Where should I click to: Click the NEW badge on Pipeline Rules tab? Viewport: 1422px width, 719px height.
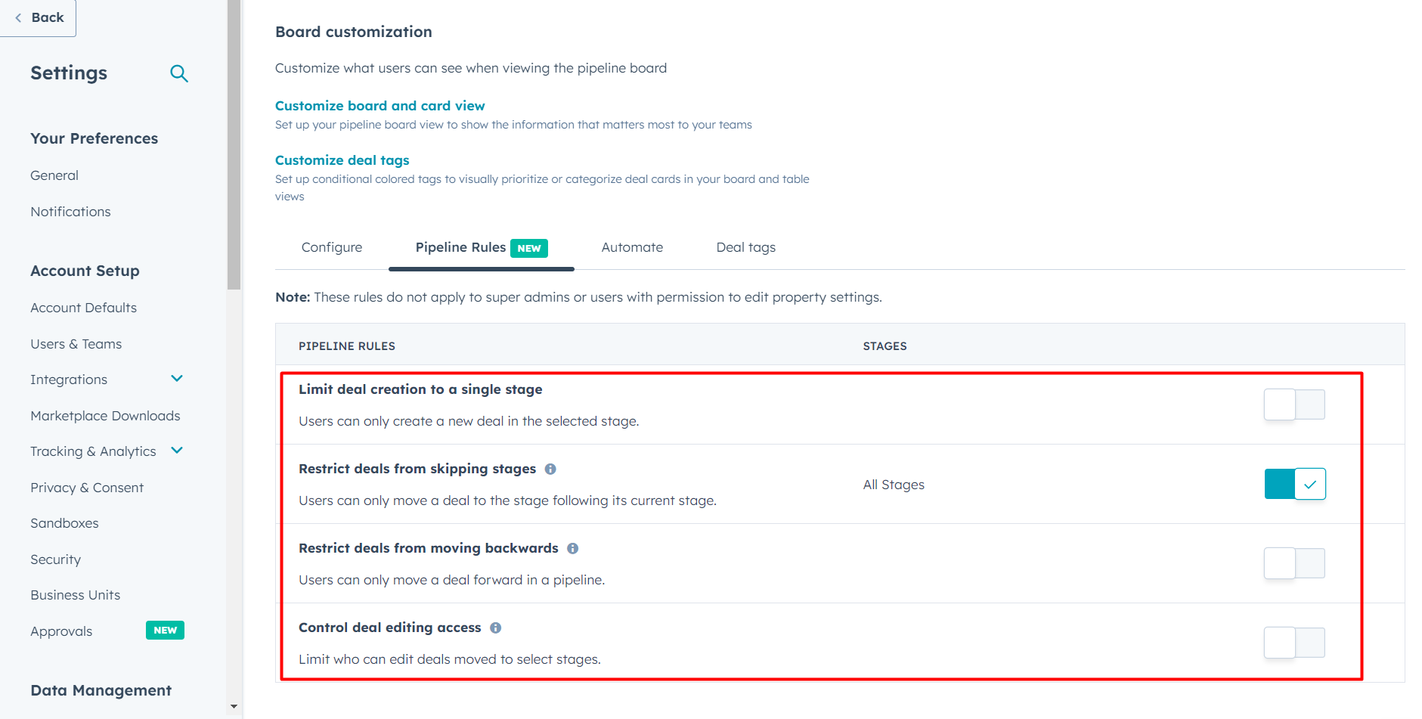pos(529,248)
